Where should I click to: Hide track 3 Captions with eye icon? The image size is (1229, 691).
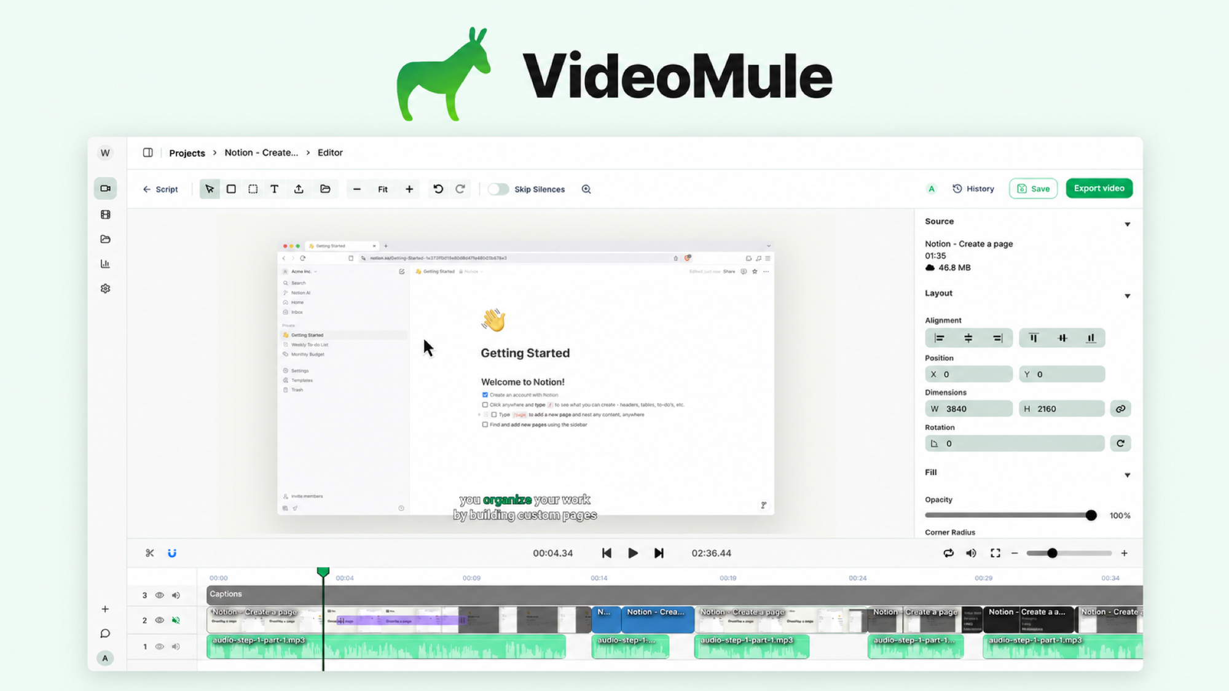point(159,595)
